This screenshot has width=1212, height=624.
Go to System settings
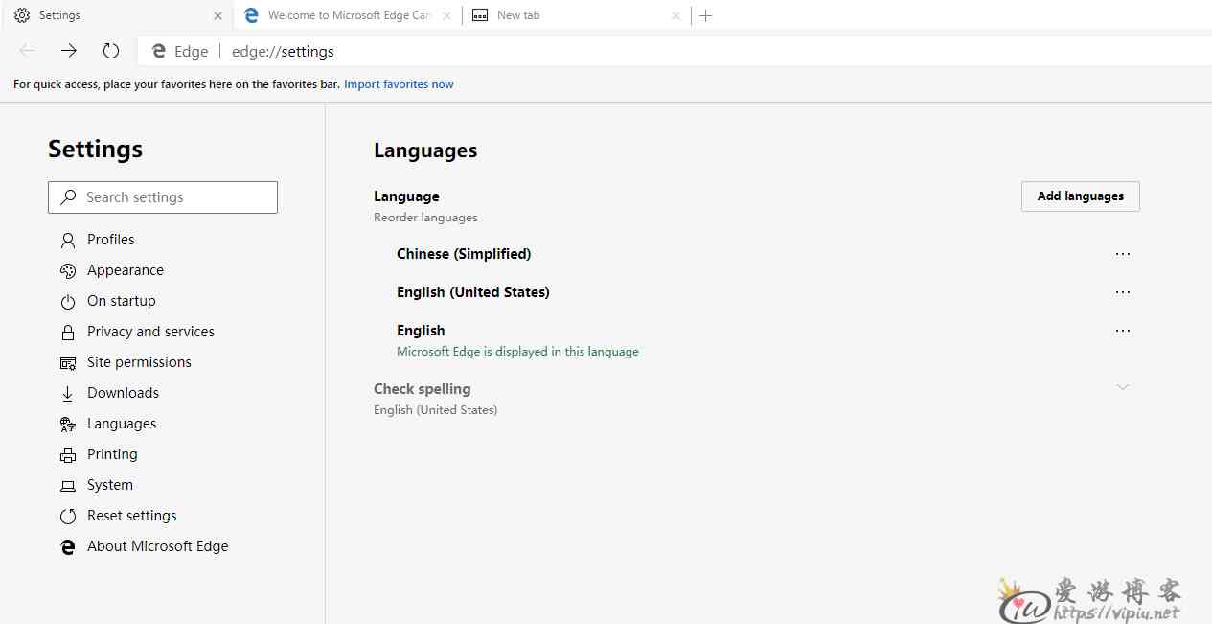(110, 485)
